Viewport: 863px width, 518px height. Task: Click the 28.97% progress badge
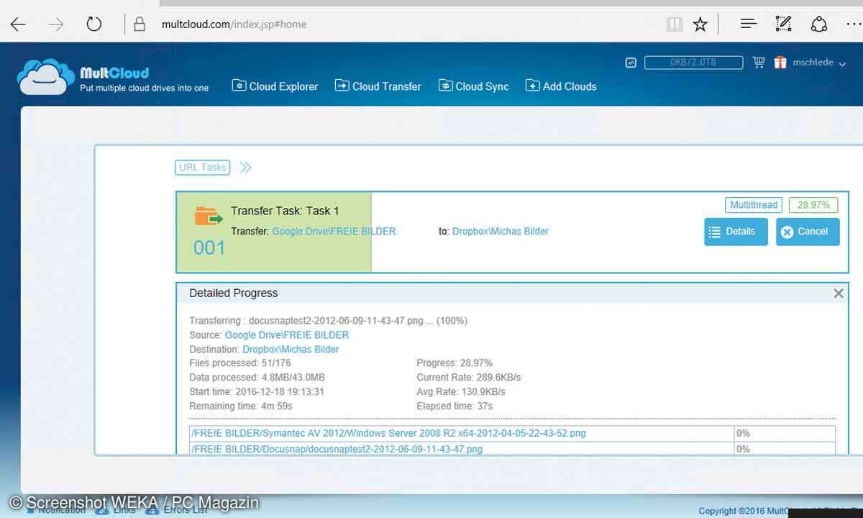[813, 205]
